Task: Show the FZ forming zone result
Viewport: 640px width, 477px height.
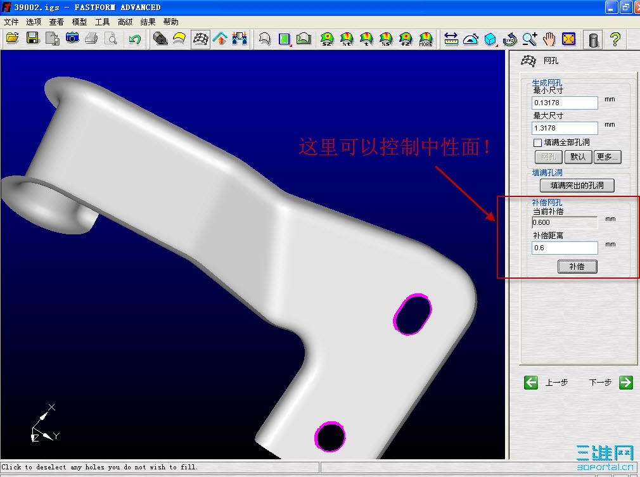Action: click(406, 39)
